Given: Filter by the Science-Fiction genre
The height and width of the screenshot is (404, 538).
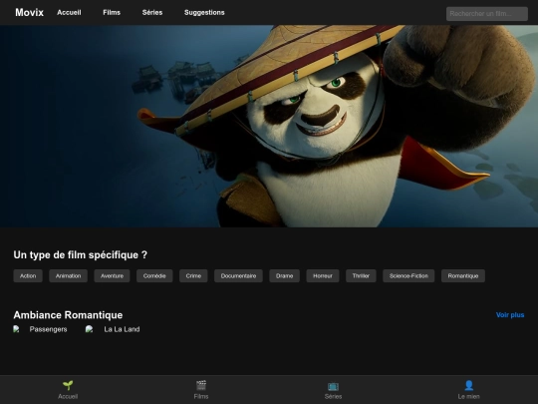Looking at the screenshot, I should click(x=408, y=276).
